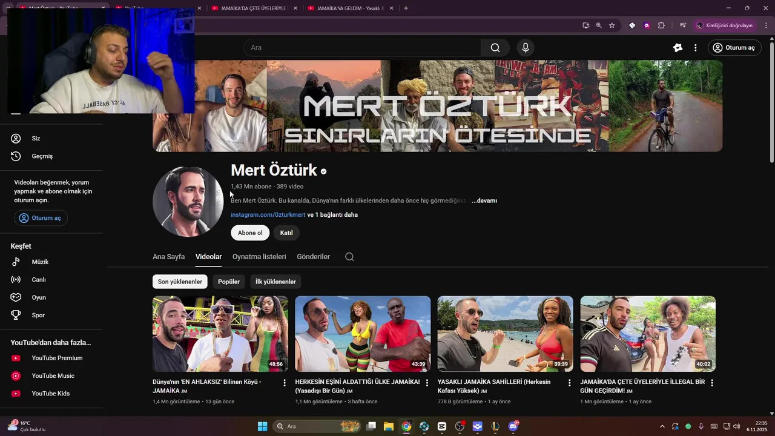Open instagram.com/0zturkmert link
Image resolution: width=775 pixels, height=436 pixels.
(268, 215)
